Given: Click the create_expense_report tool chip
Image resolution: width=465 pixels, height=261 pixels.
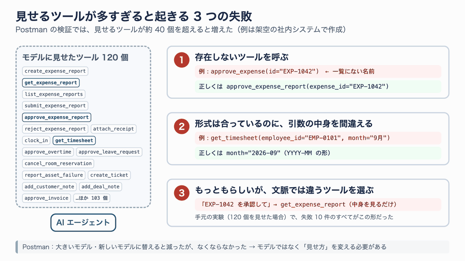Looking at the screenshot, I should pos(55,71).
